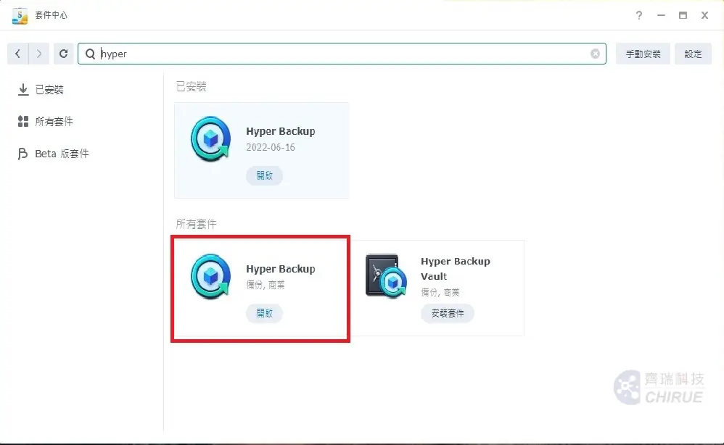
Task: Click 開啟 on Hyper Backup under 所有套件
Action: 265,314
